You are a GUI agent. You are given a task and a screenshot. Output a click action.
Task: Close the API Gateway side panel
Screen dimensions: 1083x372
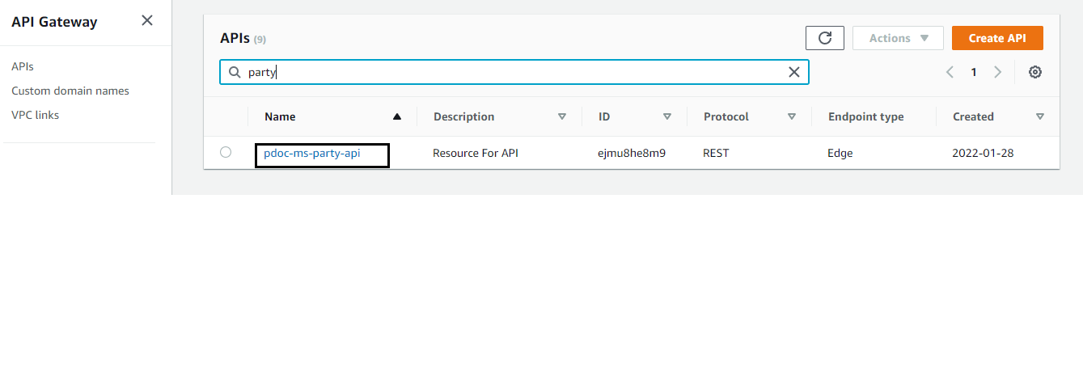tap(147, 21)
